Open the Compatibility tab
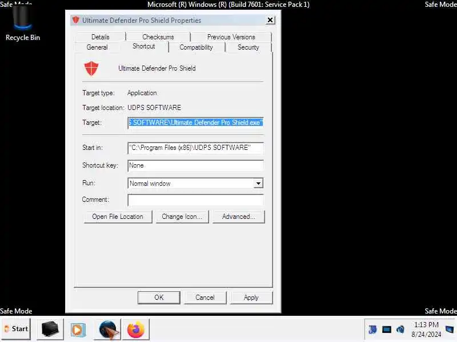The height and width of the screenshot is (342, 457). pyautogui.click(x=196, y=47)
